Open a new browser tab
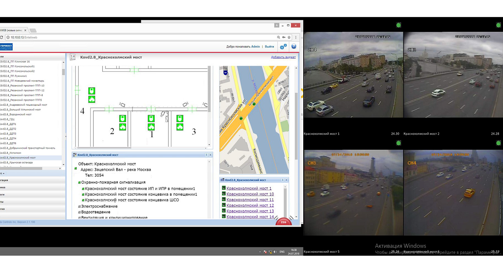 [33, 30]
